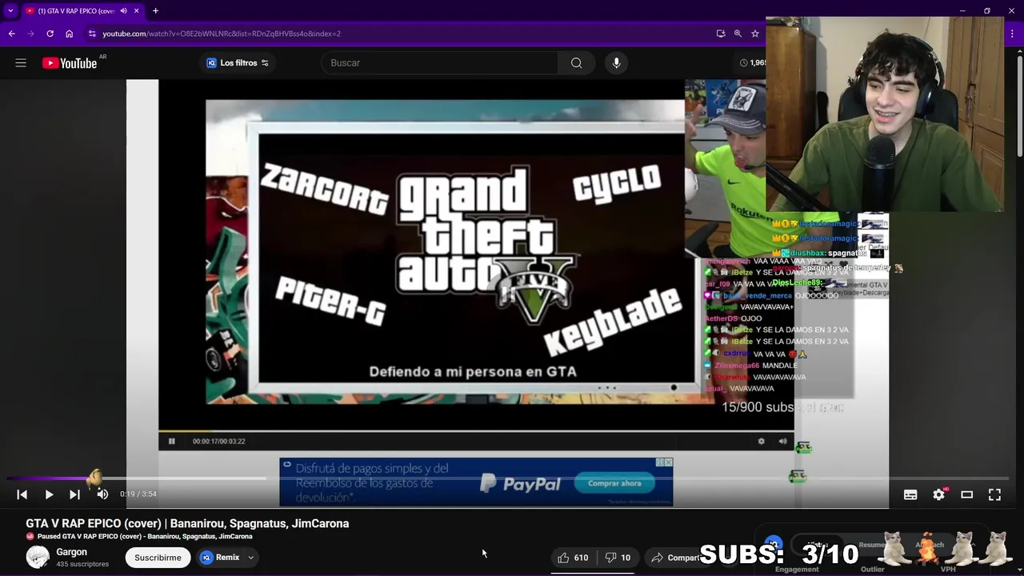Image resolution: width=1024 pixels, height=576 pixels.
Task: Reload the page
Action: [x=50, y=34]
